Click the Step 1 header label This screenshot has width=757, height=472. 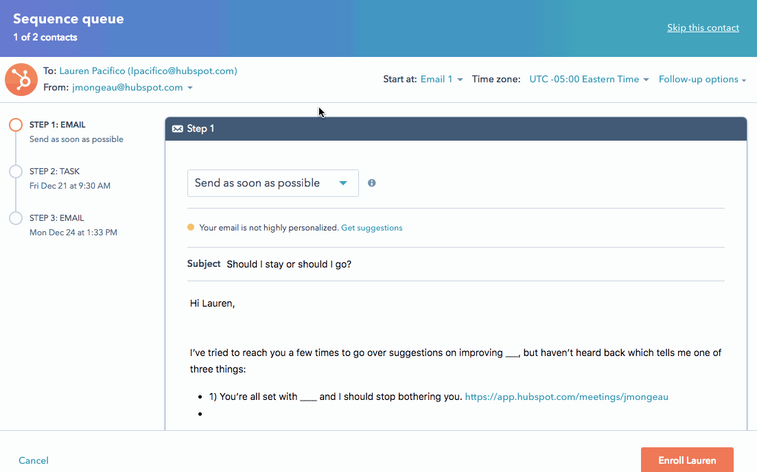(x=200, y=129)
